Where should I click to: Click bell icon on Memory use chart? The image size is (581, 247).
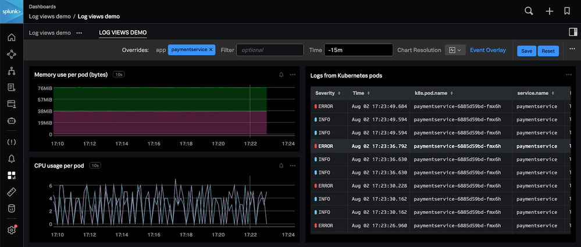[281, 75]
